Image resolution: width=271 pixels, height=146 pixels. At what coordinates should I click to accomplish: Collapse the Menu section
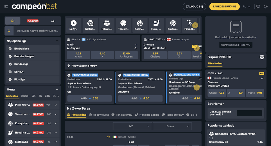pos(57,90)
